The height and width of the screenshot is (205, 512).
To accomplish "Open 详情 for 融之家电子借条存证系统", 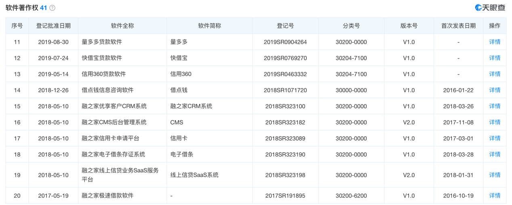I will coord(494,154).
